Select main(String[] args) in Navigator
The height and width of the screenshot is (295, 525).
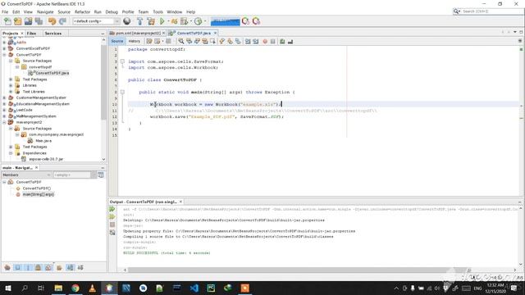pyautogui.click(x=38, y=194)
